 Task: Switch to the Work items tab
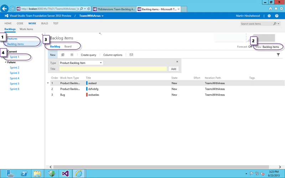tap(26, 29)
